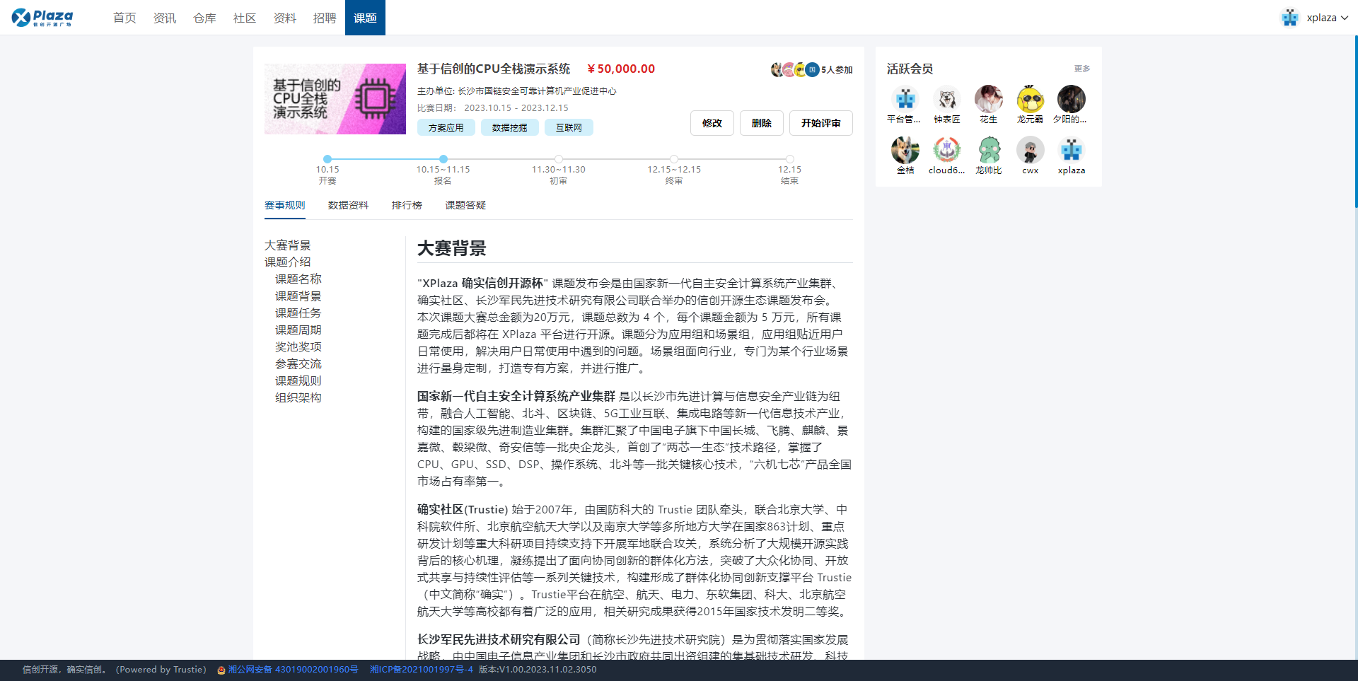Open 金桔 corgi avatar
The height and width of the screenshot is (681, 1358).
tap(905, 151)
